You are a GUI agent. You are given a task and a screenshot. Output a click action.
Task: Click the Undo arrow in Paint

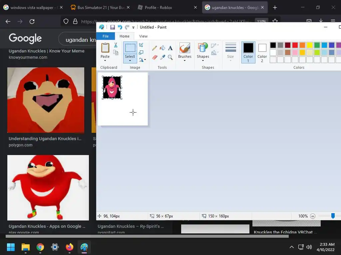tap(120, 27)
